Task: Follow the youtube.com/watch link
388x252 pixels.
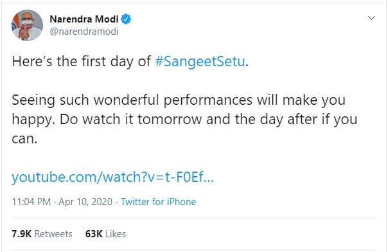Action: coord(112,177)
